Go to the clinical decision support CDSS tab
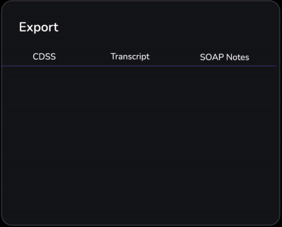 tap(44, 57)
